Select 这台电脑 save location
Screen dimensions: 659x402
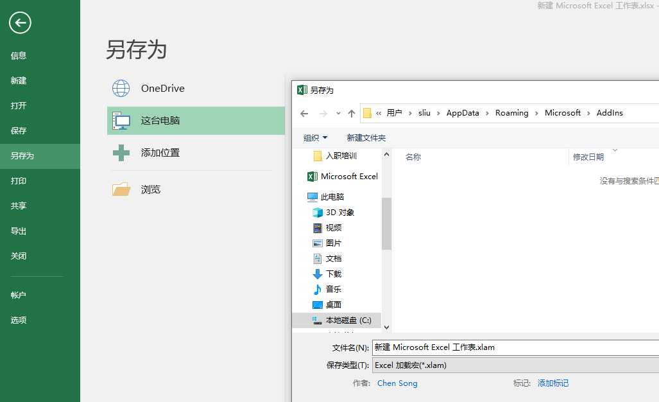[x=196, y=121]
